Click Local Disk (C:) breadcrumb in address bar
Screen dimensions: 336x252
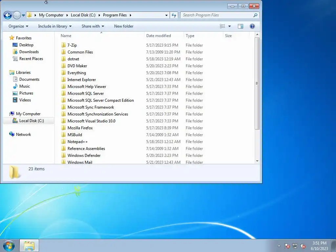pyautogui.click(x=83, y=15)
